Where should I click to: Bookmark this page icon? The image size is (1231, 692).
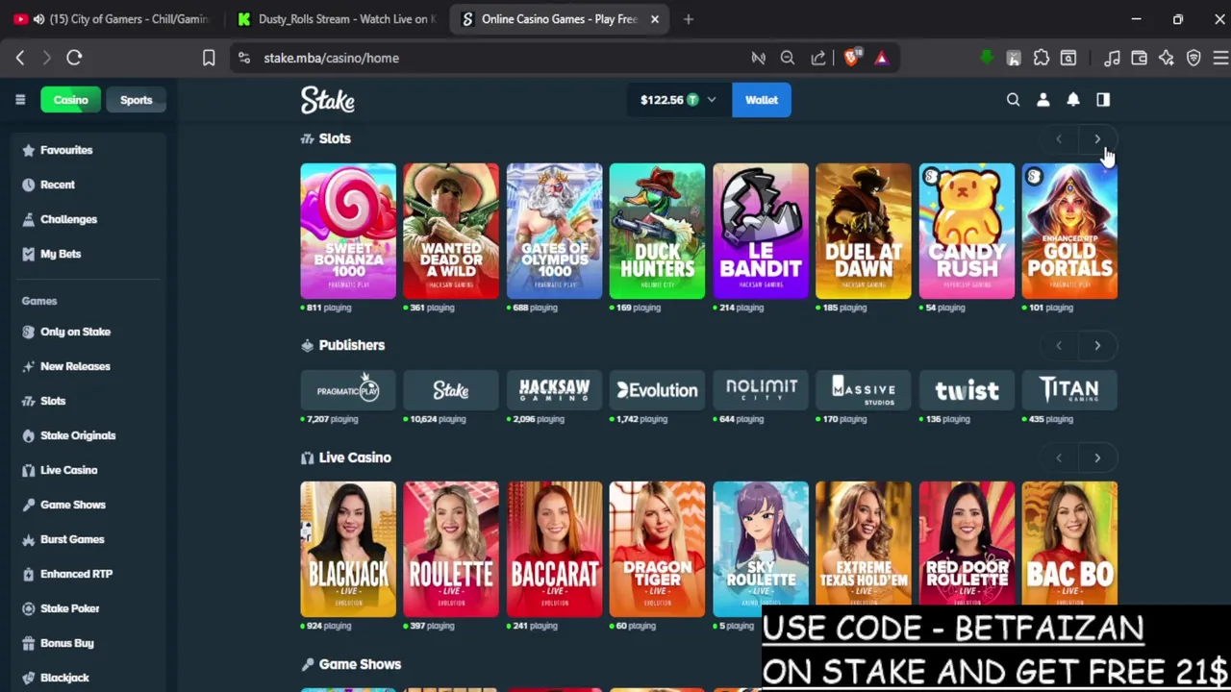(x=209, y=58)
